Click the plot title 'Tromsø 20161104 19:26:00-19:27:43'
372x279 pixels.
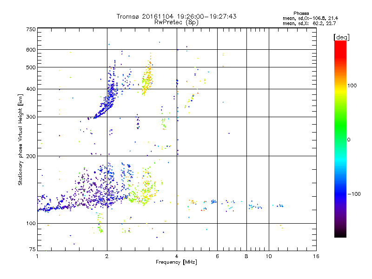[176, 16]
